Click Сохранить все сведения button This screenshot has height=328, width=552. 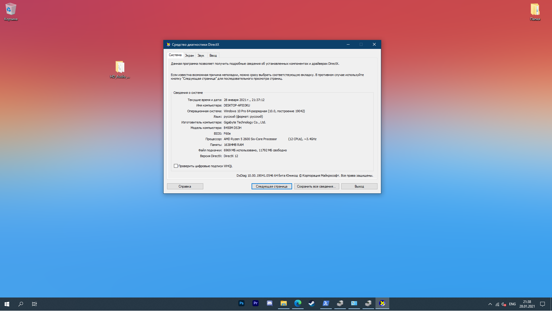click(317, 186)
